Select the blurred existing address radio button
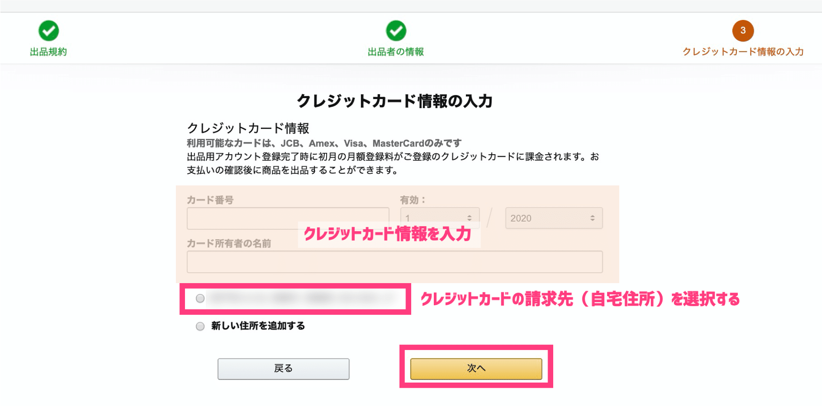822x406 pixels. point(200,298)
